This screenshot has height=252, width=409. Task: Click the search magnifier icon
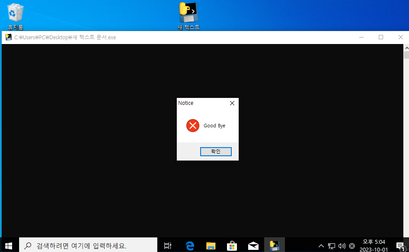point(28,246)
